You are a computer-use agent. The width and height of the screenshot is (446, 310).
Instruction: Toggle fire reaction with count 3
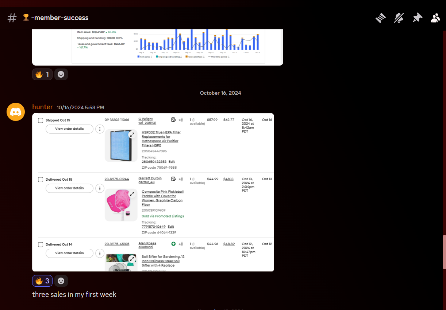[42, 281]
